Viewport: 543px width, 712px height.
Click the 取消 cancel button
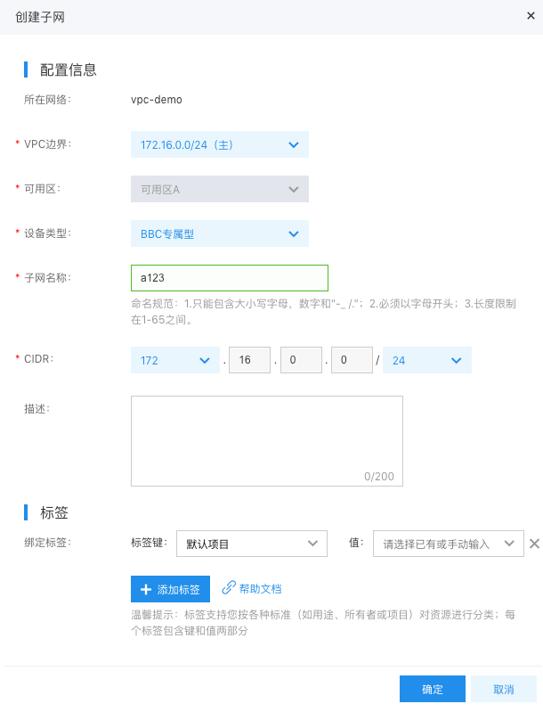click(504, 689)
